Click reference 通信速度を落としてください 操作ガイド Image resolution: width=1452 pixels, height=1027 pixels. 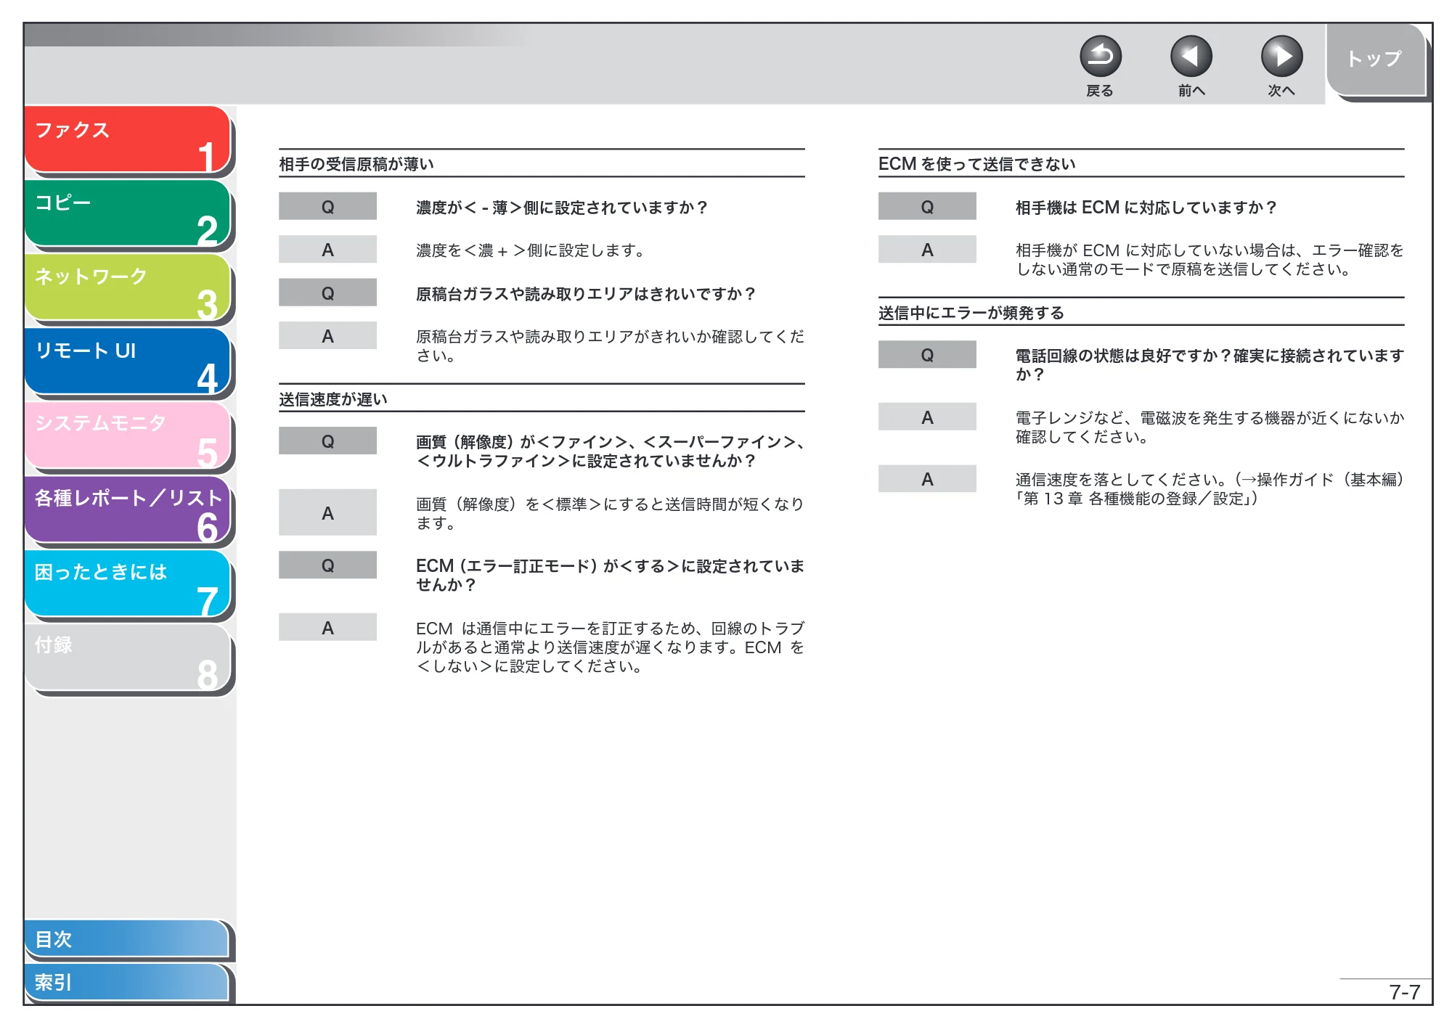click(1209, 488)
